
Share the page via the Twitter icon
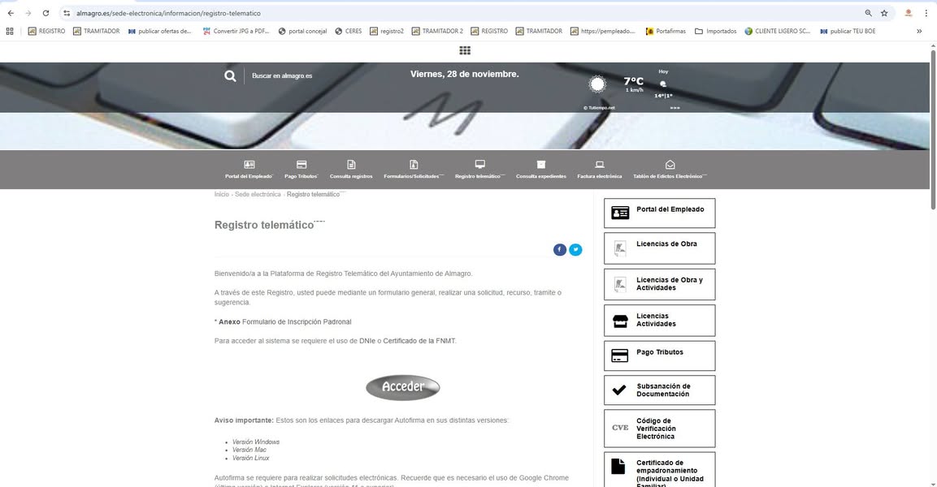pos(575,249)
